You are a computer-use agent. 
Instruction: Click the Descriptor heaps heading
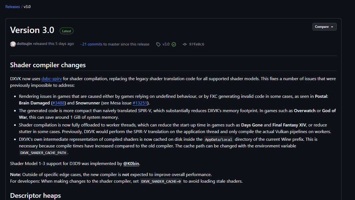point(35,196)
